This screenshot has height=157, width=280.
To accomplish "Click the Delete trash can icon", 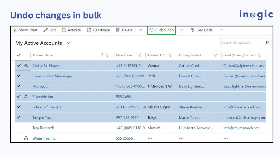I will click(x=118, y=30).
